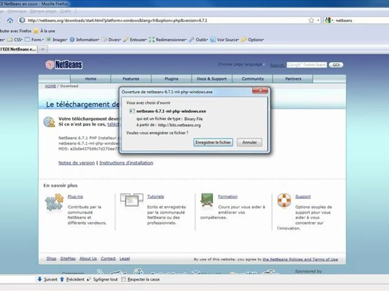Open NetBeans Policies and Terms of Use link
The height and width of the screenshot is (291, 389).
pyautogui.click(x=300, y=259)
